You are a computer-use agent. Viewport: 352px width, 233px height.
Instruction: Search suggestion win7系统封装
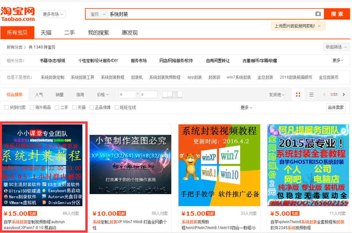point(239,78)
